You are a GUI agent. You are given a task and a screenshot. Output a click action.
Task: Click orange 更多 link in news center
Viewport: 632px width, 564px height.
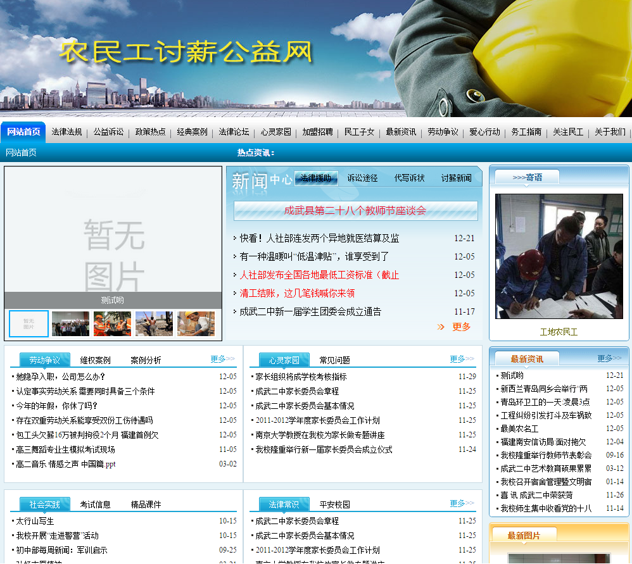(x=461, y=327)
